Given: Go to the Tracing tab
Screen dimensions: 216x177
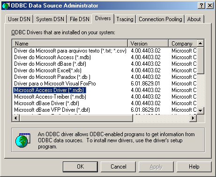Looking at the screenshot, I should point(125,19).
